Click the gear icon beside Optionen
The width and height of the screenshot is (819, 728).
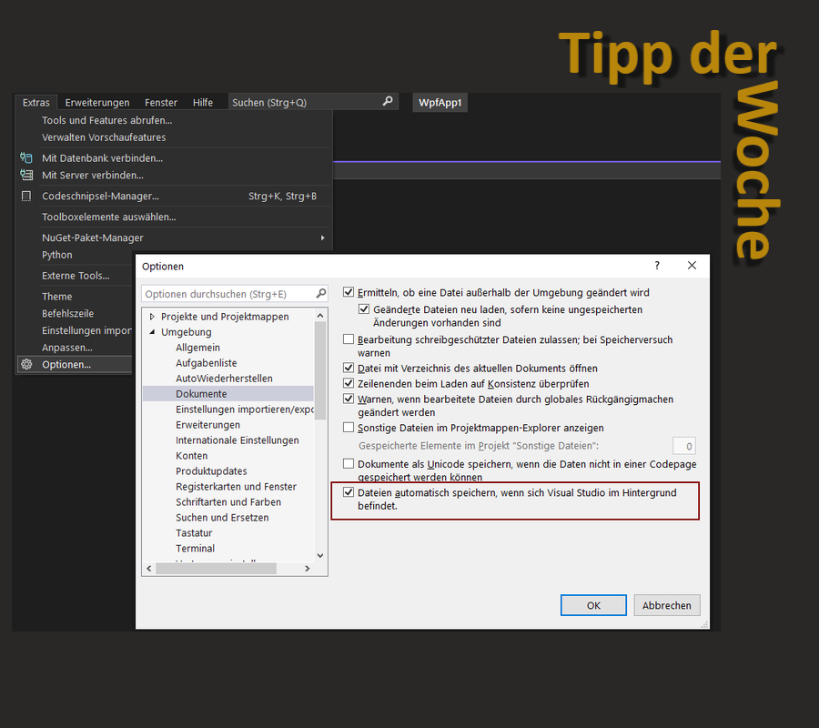[x=26, y=365]
